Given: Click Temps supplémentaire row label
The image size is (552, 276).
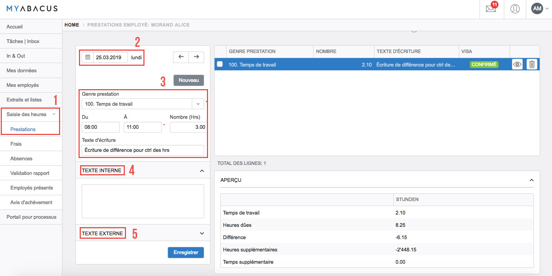Looking at the screenshot, I should click(x=248, y=262).
